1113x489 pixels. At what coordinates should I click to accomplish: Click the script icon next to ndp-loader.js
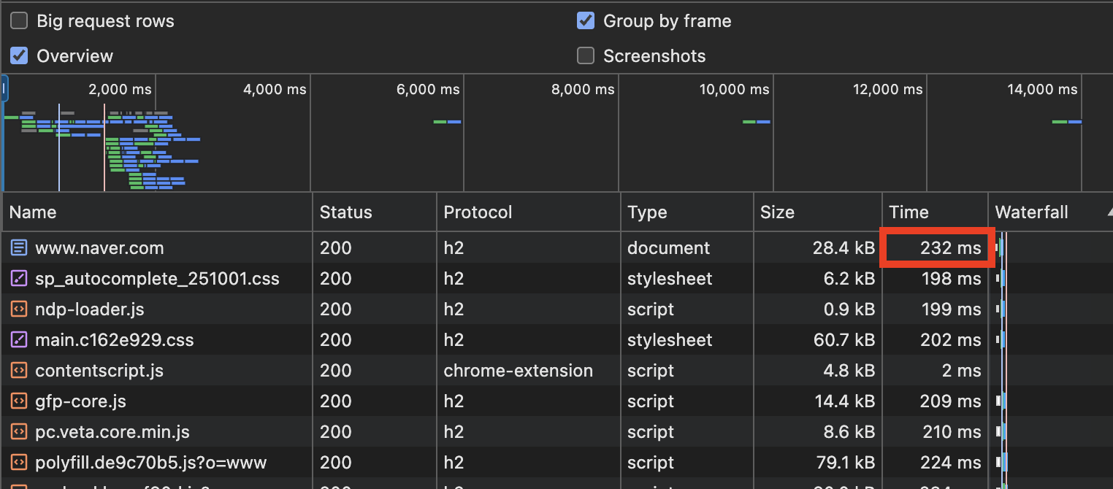(x=18, y=309)
